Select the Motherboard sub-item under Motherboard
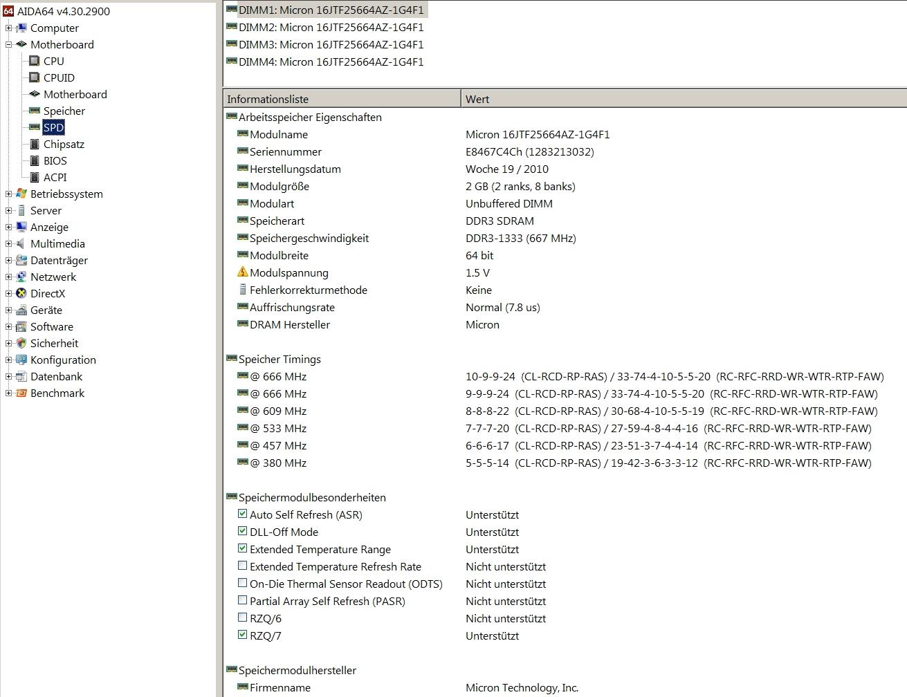Screen dimensions: 907x697 coord(75,94)
